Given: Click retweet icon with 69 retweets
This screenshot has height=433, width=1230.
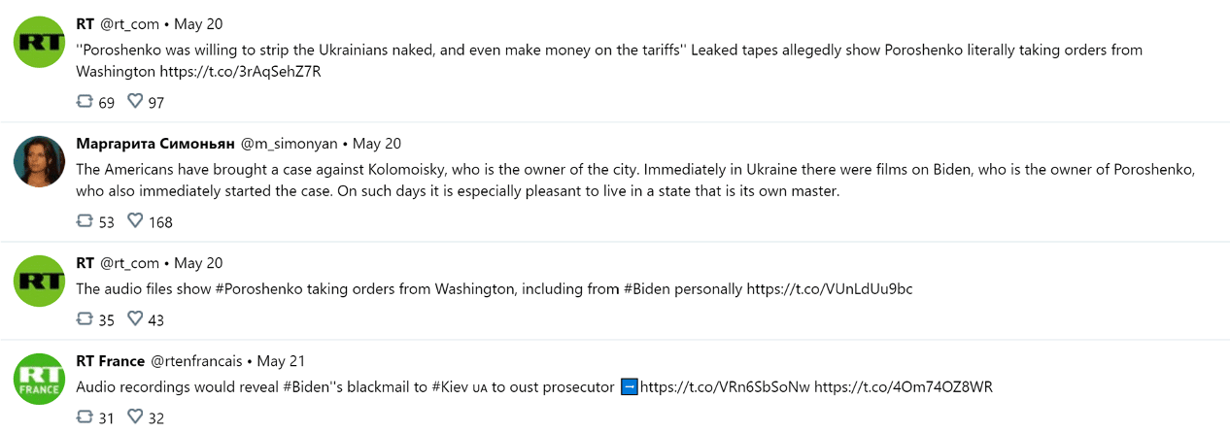Looking at the screenshot, I should click(85, 101).
